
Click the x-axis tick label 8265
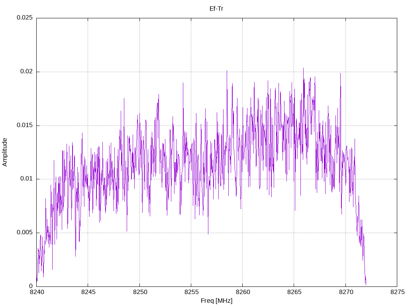[x=294, y=292]
